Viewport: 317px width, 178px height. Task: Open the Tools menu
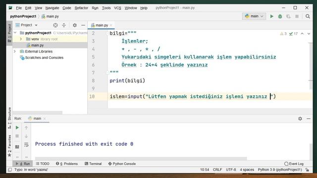pyautogui.click(x=106, y=8)
